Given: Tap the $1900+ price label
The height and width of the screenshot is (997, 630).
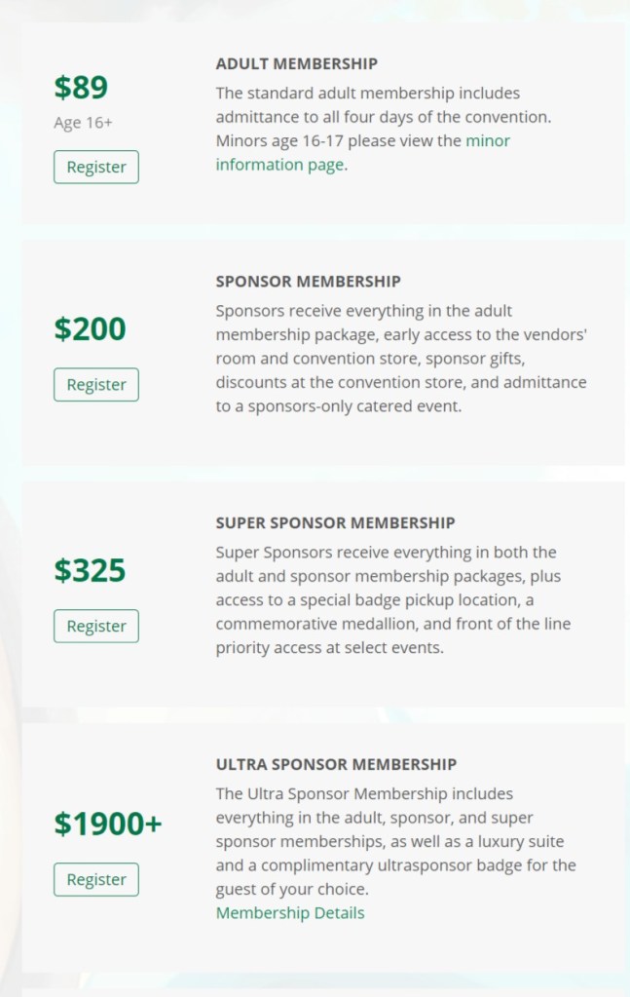Looking at the screenshot, I should click(107, 824).
